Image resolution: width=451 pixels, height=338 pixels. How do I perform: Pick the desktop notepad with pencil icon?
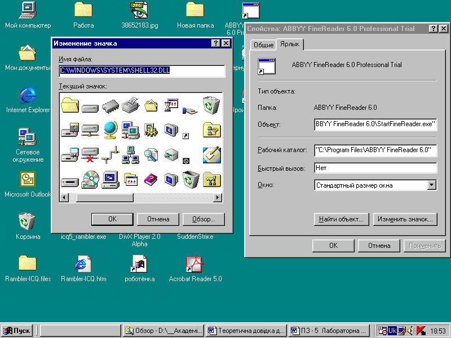pyautogui.click(x=212, y=154)
